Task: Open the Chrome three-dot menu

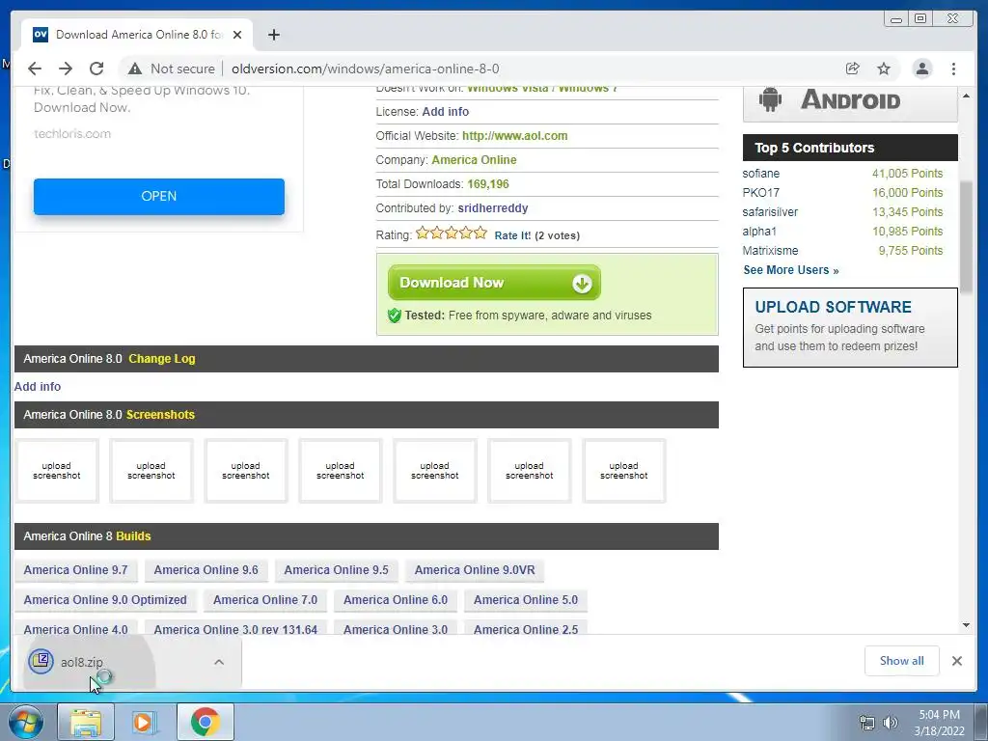Action: coord(953,69)
